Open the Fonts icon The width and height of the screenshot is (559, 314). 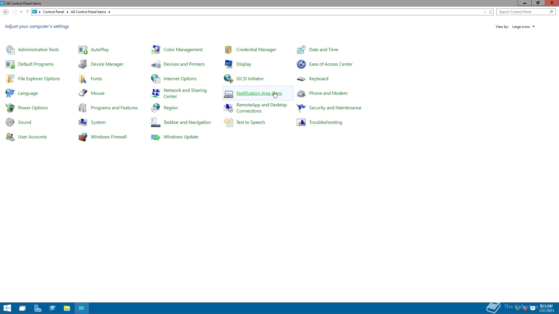click(83, 79)
